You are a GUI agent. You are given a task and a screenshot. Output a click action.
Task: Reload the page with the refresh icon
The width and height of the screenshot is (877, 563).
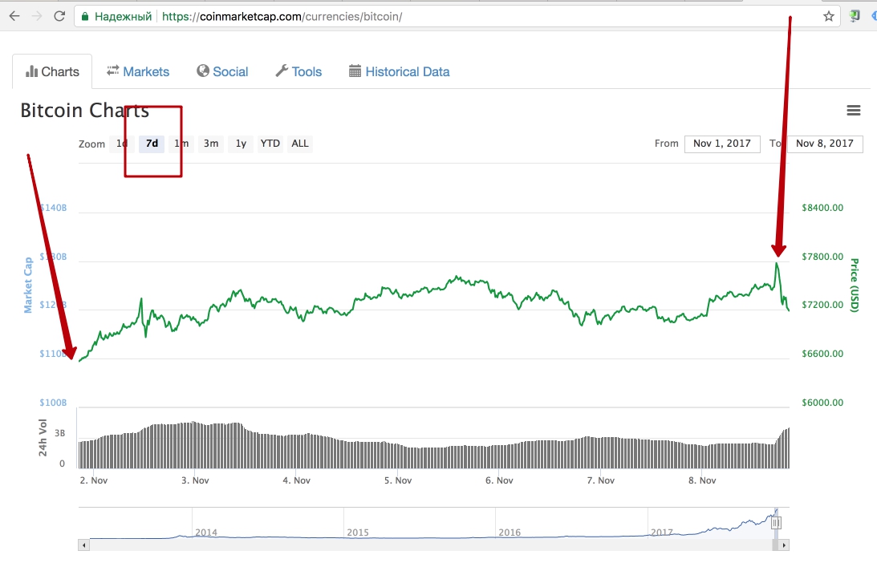[59, 16]
